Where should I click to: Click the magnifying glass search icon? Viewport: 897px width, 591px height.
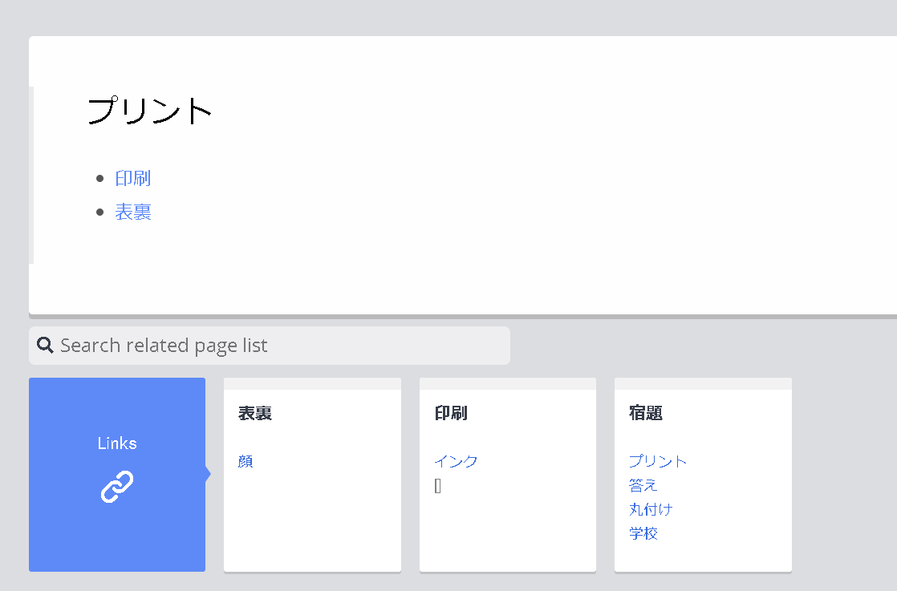45,345
